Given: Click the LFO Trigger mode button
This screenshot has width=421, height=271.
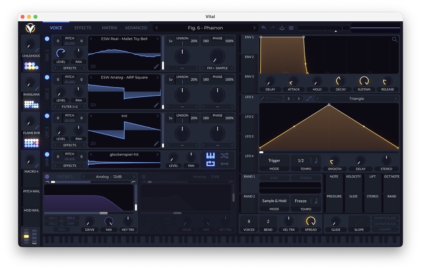Looking at the screenshot, I should click(274, 160).
